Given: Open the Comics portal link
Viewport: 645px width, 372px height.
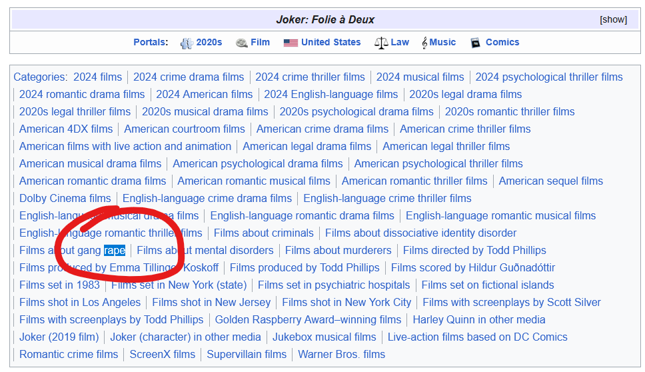Looking at the screenshot, I should coord(502,43).
